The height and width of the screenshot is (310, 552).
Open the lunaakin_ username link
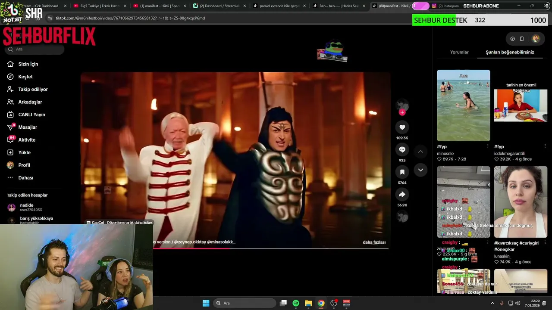[502, 256]
